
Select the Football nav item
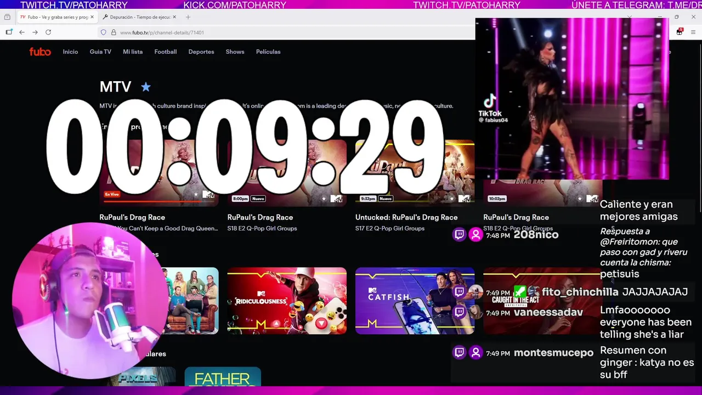pos(165,52)
